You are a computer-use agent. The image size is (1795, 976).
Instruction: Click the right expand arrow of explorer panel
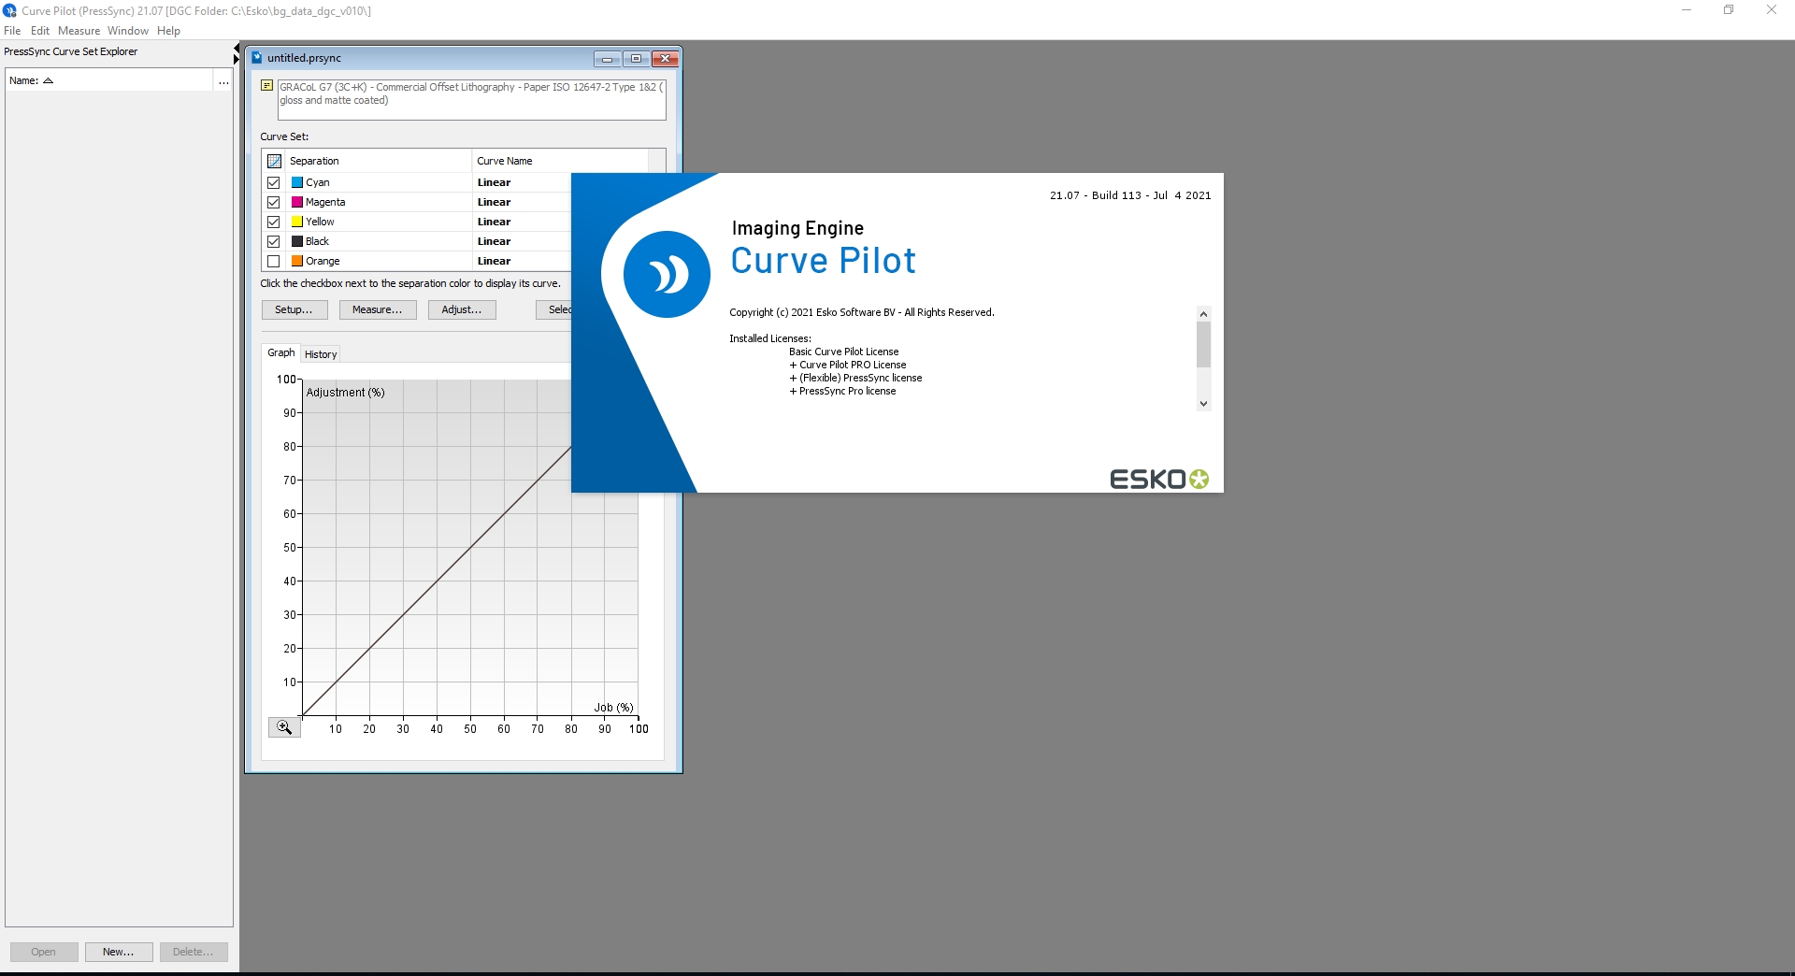(237, 59)
